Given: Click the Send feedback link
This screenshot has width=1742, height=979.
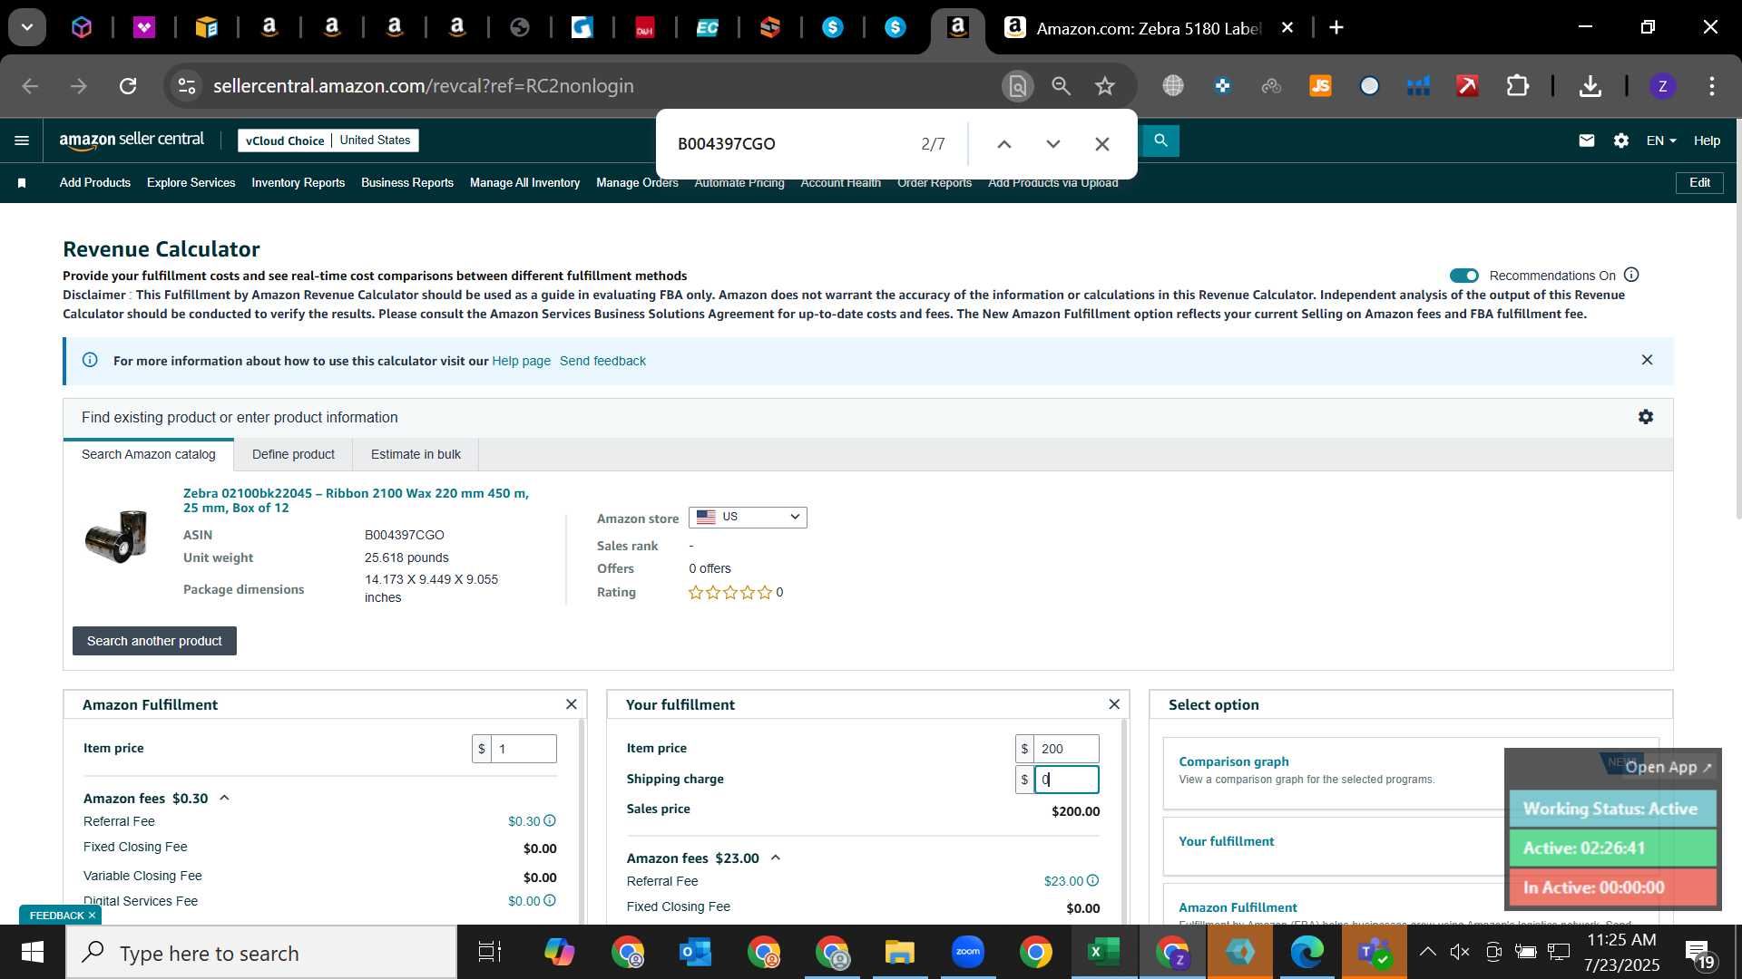Looking at the screenshot, I should [602, 361].
